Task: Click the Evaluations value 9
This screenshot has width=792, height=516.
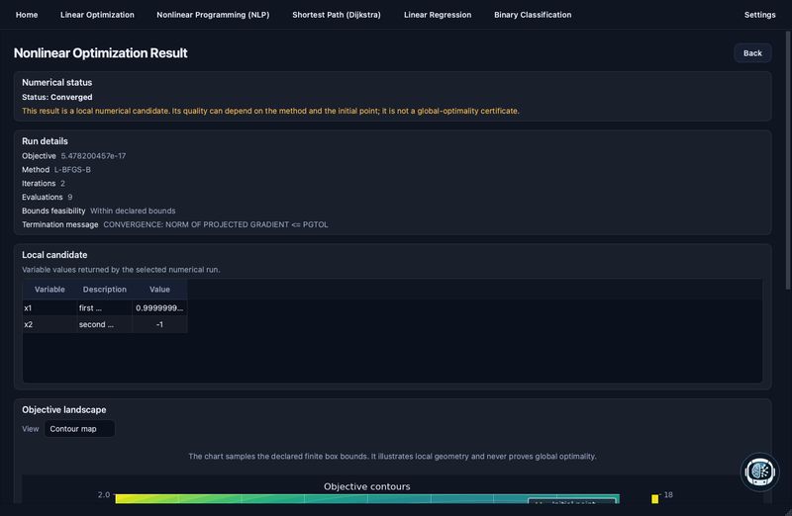Action: click(x=69, y=197)
